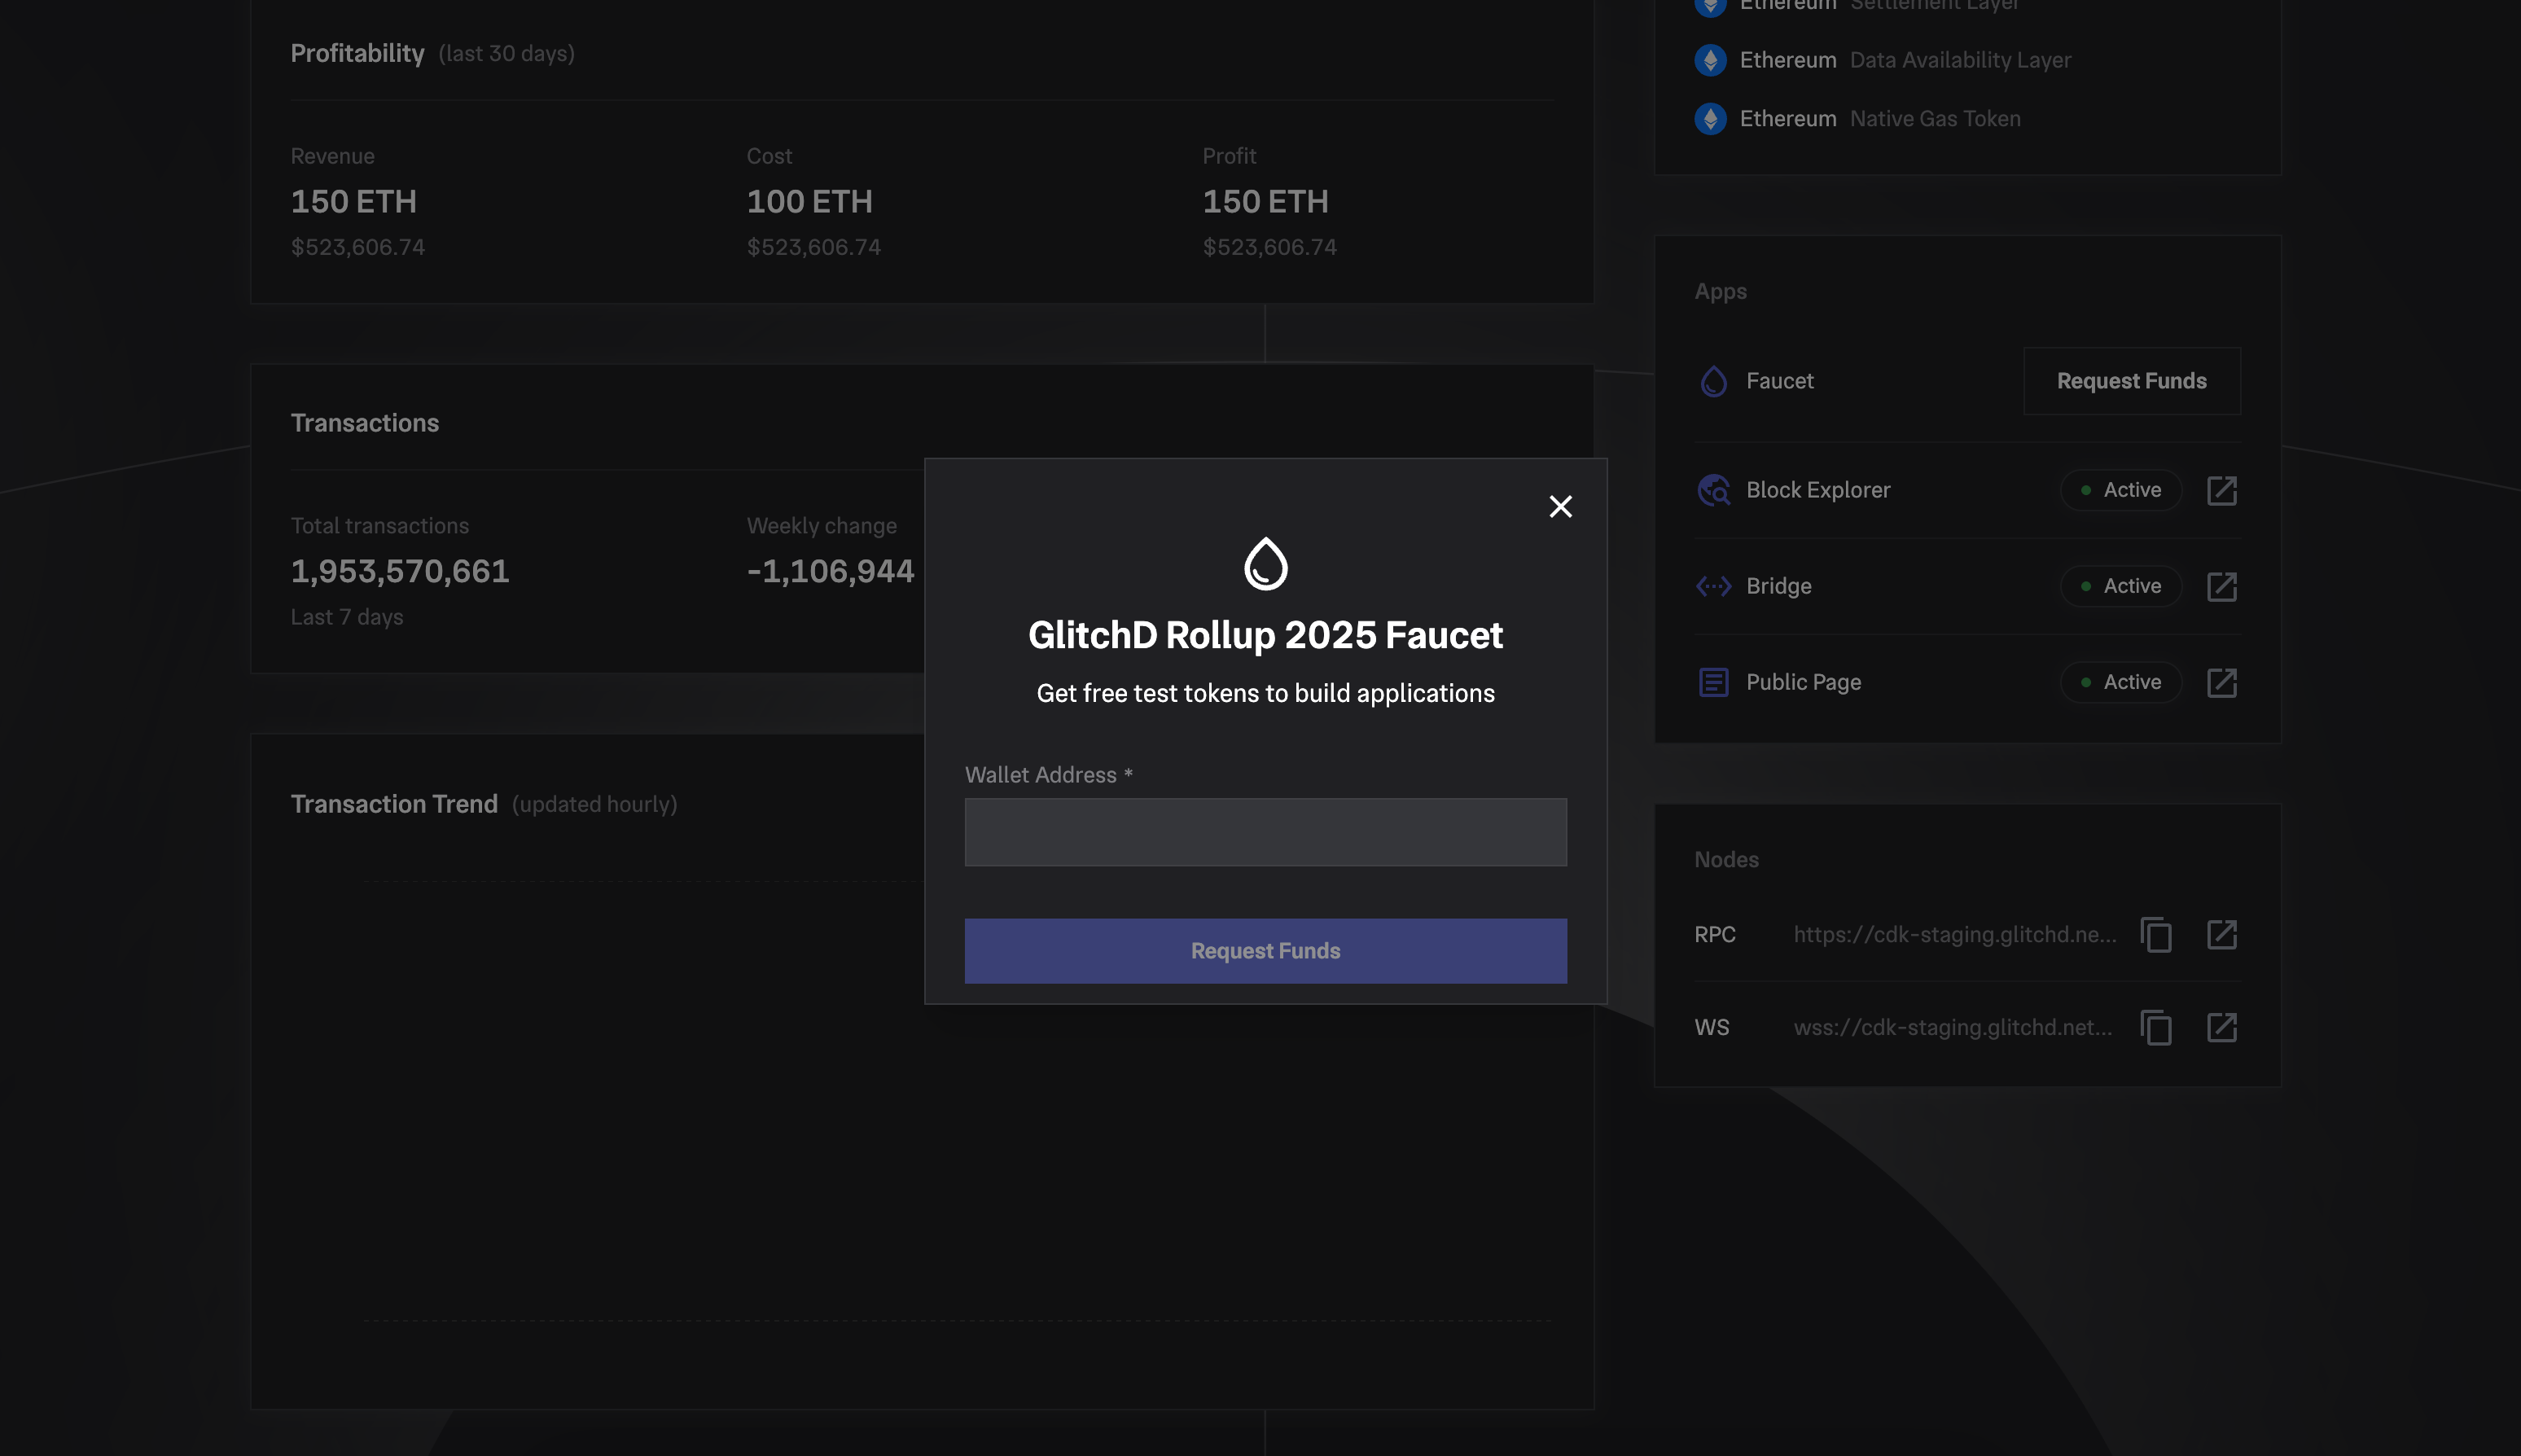Image resolution: width=2521 pixels, height=1456 pixels.
Task: Open WS URL in new tab
Action: [x=2221, y=1028]
